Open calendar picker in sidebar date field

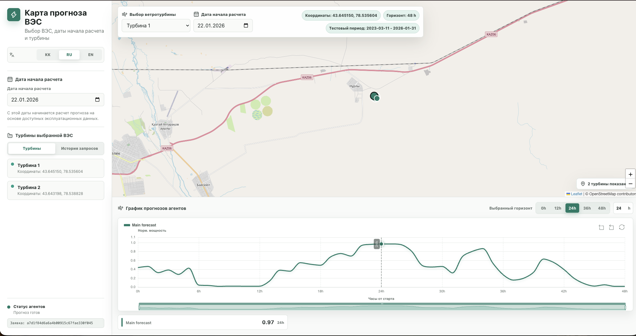point(97,100)
